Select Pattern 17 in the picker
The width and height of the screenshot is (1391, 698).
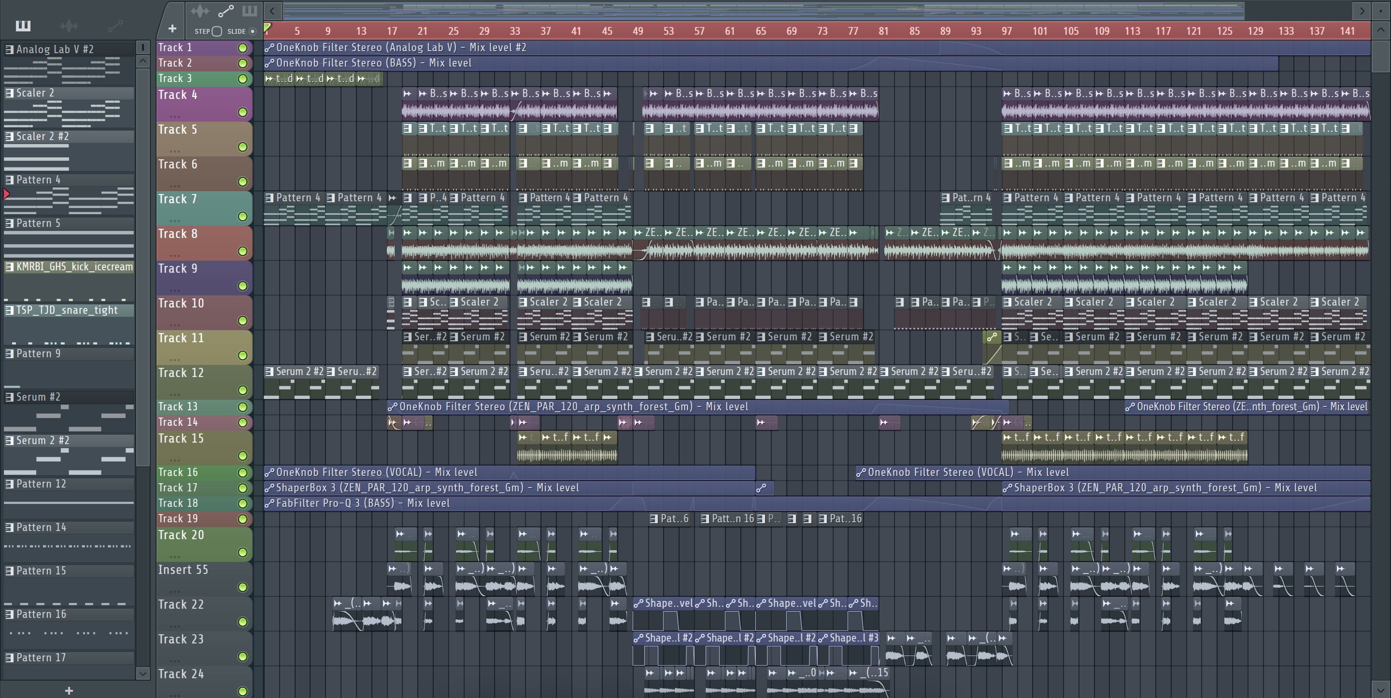(69, 657)
